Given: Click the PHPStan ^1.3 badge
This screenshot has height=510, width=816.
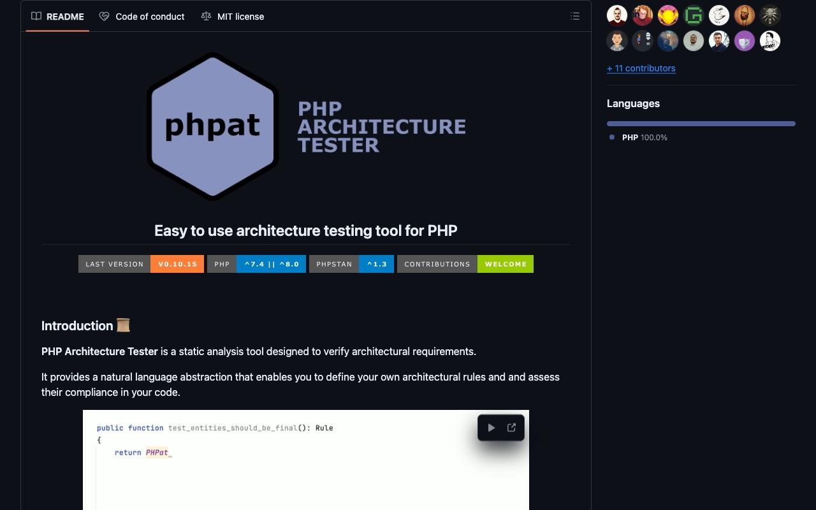Looking at the screenshot, I should (x=351, y=264).
